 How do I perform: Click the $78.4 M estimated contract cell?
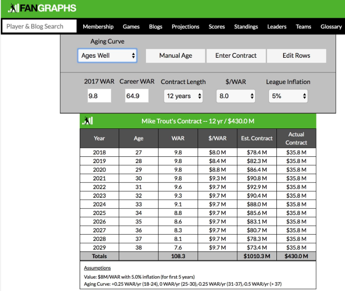[x=257, y=152]
